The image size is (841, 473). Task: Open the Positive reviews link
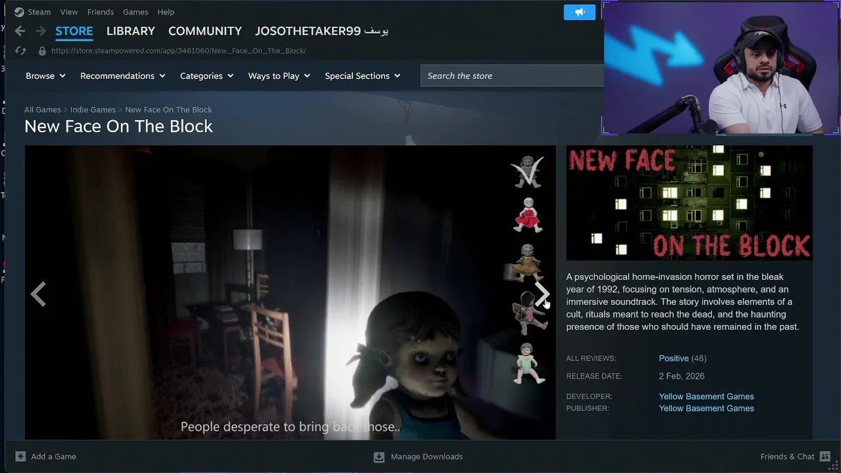(673, 358)
